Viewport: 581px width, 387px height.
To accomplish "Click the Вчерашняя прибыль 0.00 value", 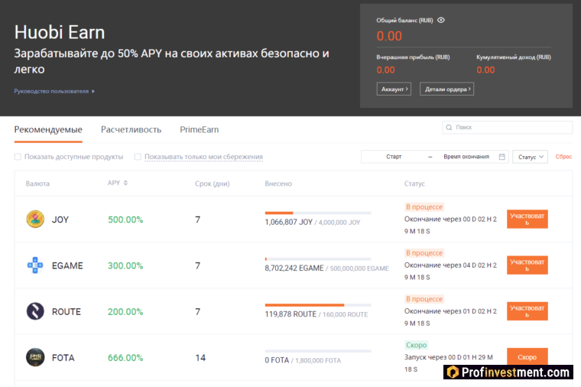I will [386, 70].
